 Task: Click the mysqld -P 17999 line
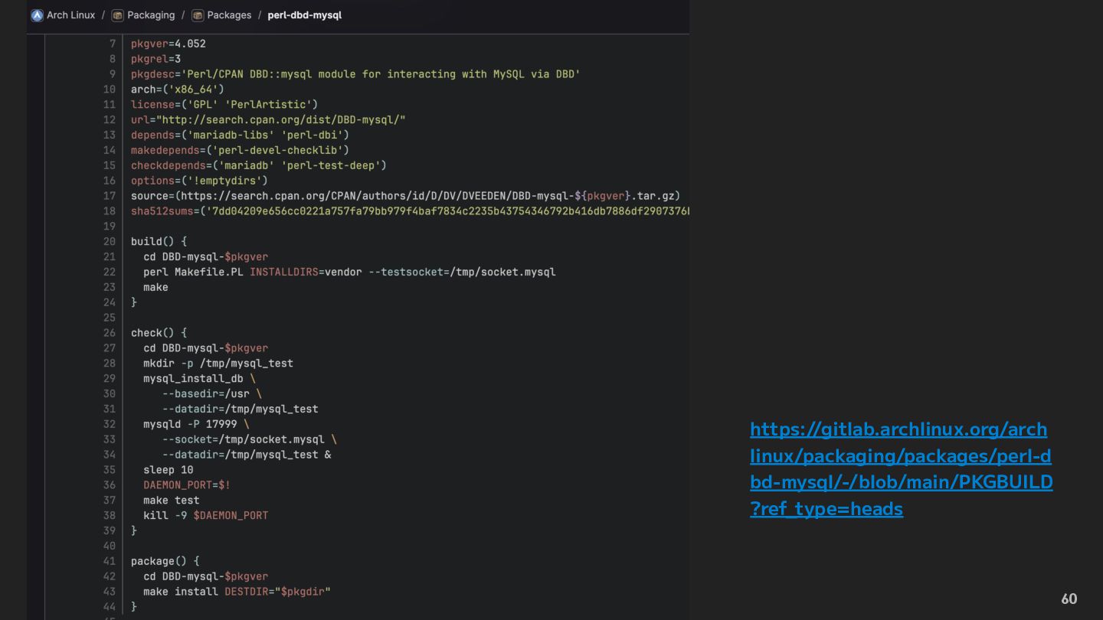[x=196, y=424]
